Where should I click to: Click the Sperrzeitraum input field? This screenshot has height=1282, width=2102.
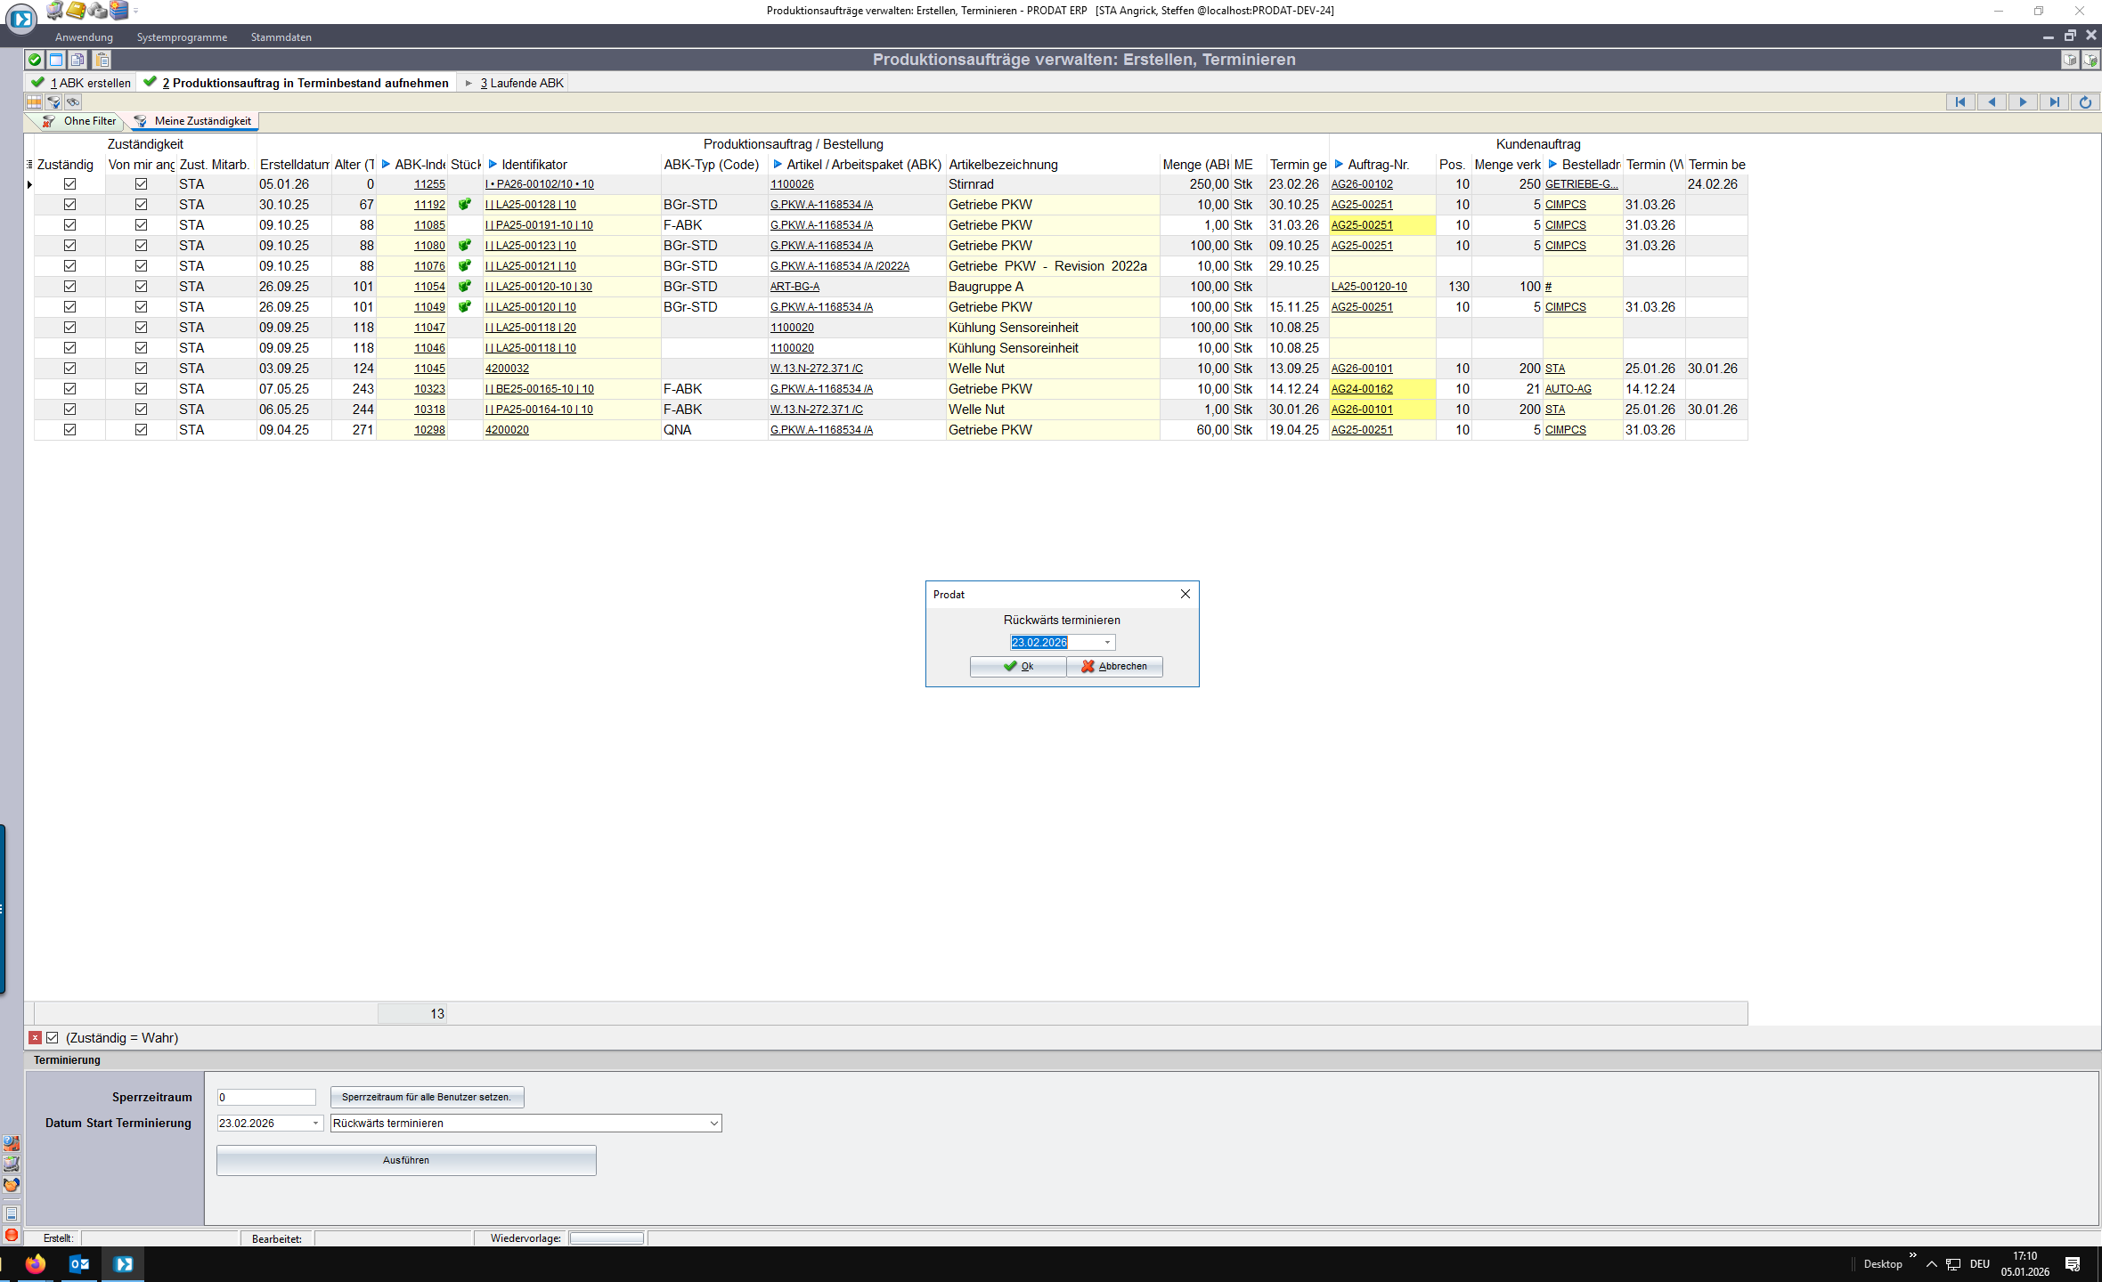[x=266, y=1098]
